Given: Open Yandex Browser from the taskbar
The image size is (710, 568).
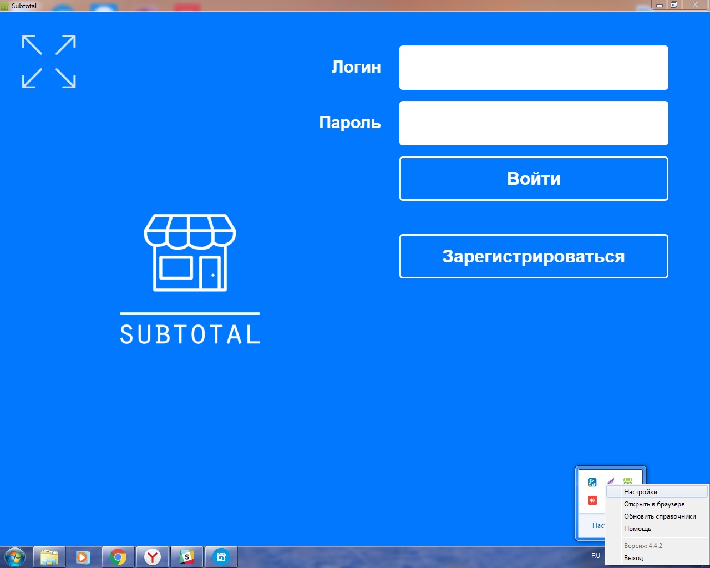Looking at the screenshot, I should (x=153, y=556).
